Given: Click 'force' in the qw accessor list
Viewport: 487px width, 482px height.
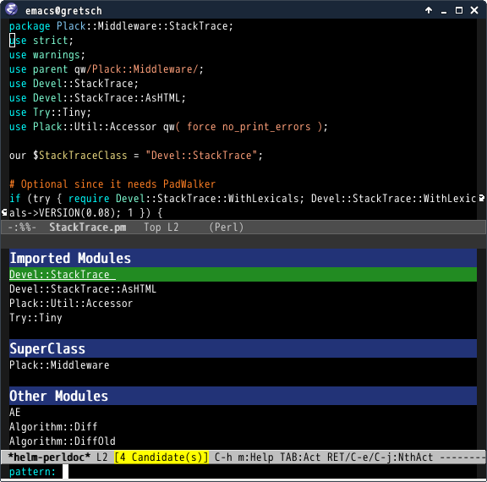Looking at the screenshot, I should [x=201, y=127].
